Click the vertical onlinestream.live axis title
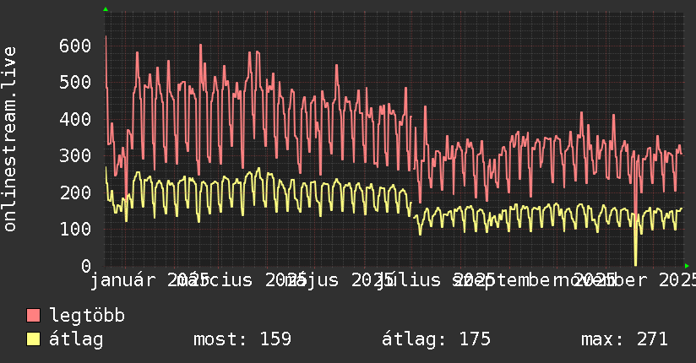This screenshot has width=696, height=363. click(9, 139)
